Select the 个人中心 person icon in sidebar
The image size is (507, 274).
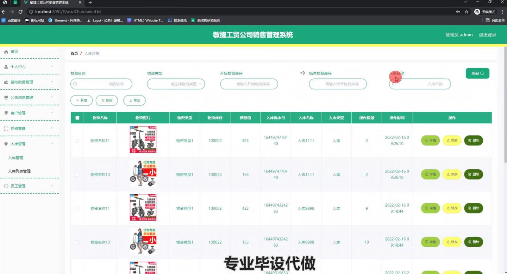6,66
